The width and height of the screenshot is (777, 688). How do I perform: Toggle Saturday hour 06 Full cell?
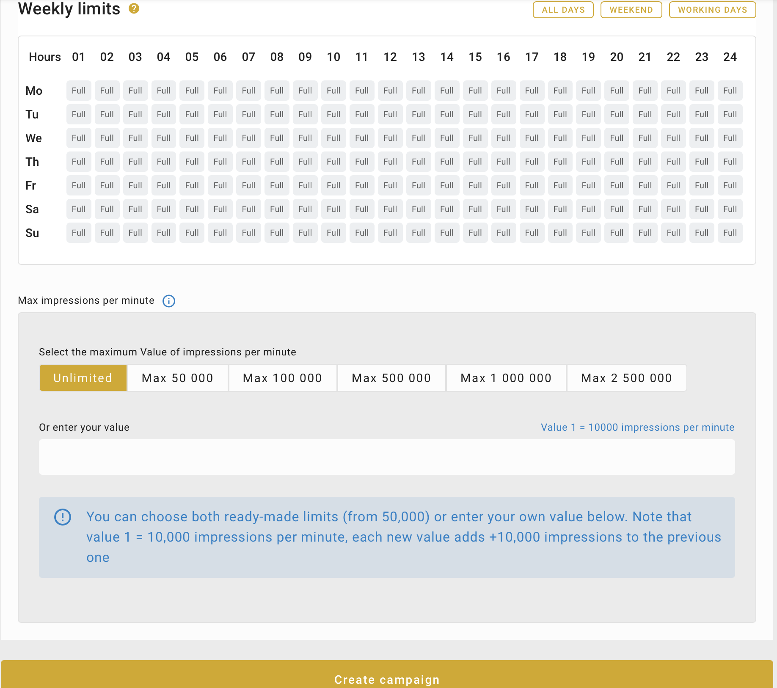(220, 209)
